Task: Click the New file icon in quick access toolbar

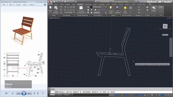Action: [x=54, y=2]
